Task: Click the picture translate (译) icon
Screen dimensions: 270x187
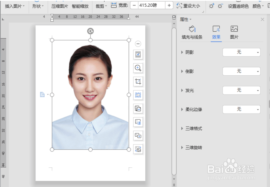Action: (138, 122)
